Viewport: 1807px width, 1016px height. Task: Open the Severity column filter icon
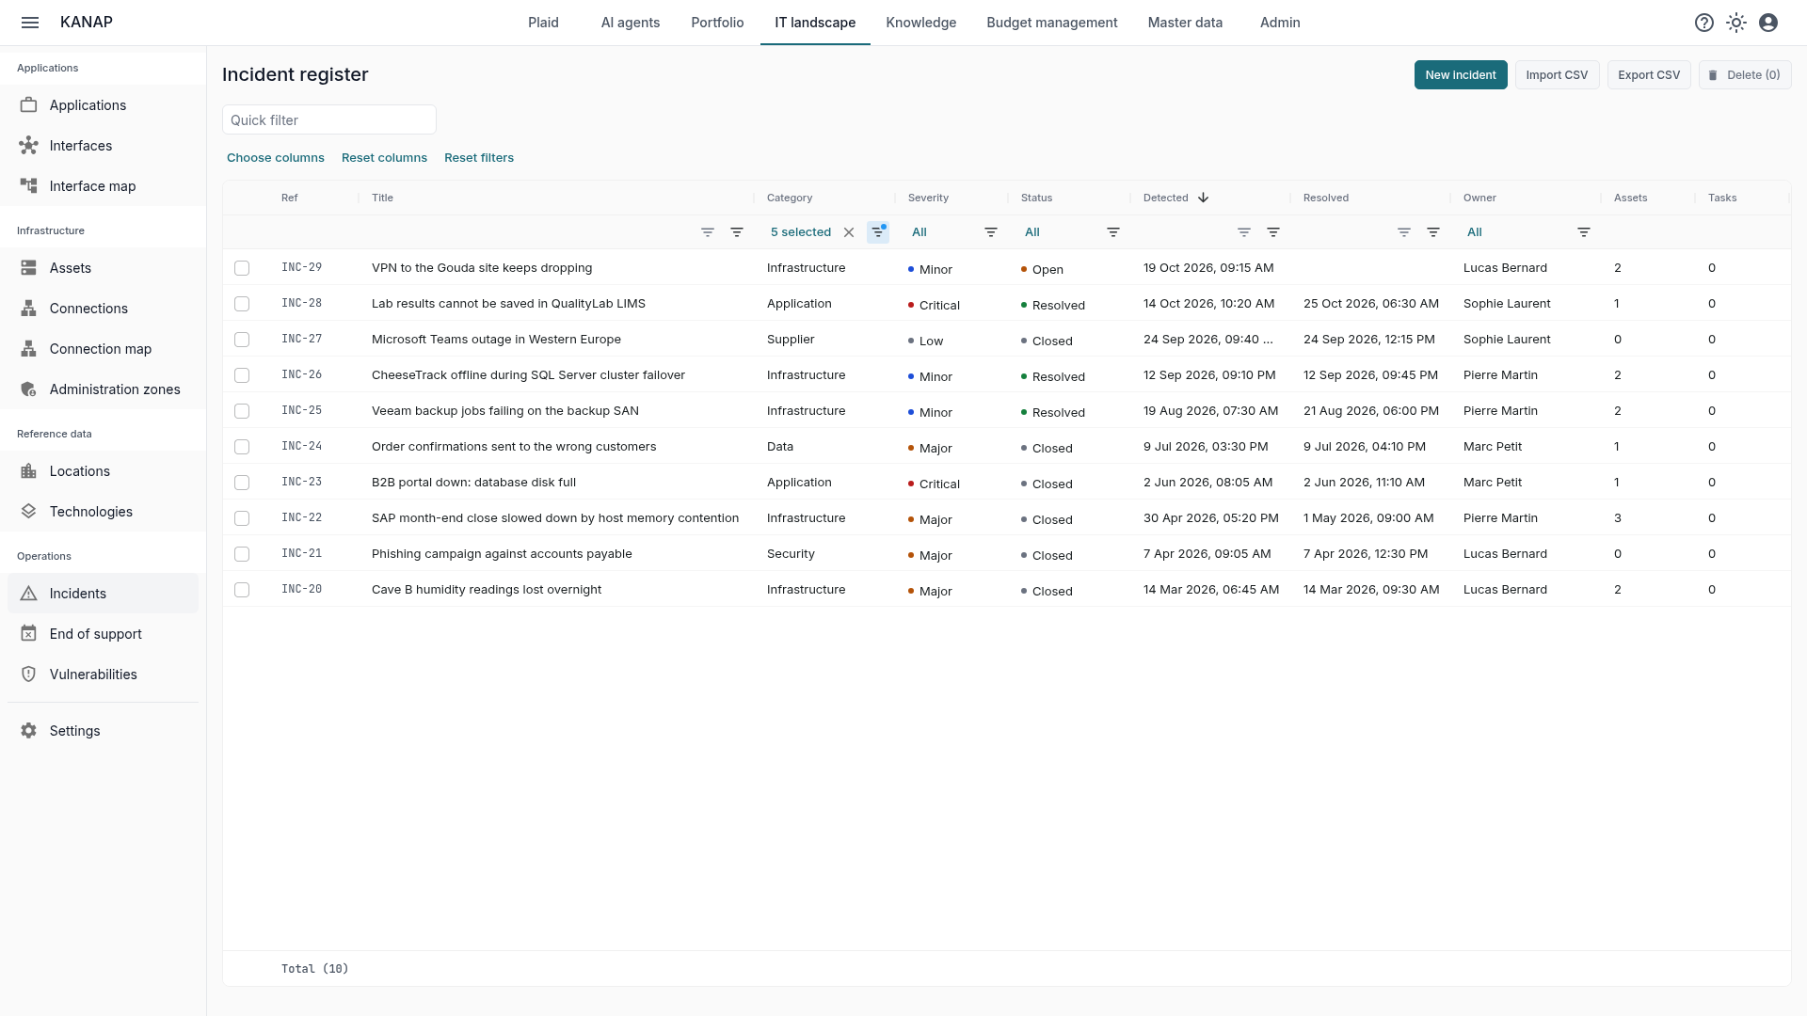tap(991, 232)
